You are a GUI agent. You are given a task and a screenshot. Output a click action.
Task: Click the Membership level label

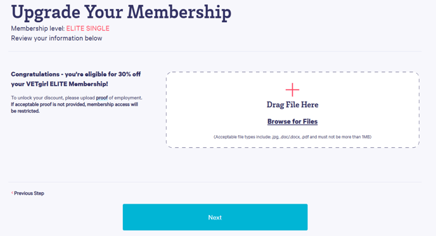(x=38, y=29)
